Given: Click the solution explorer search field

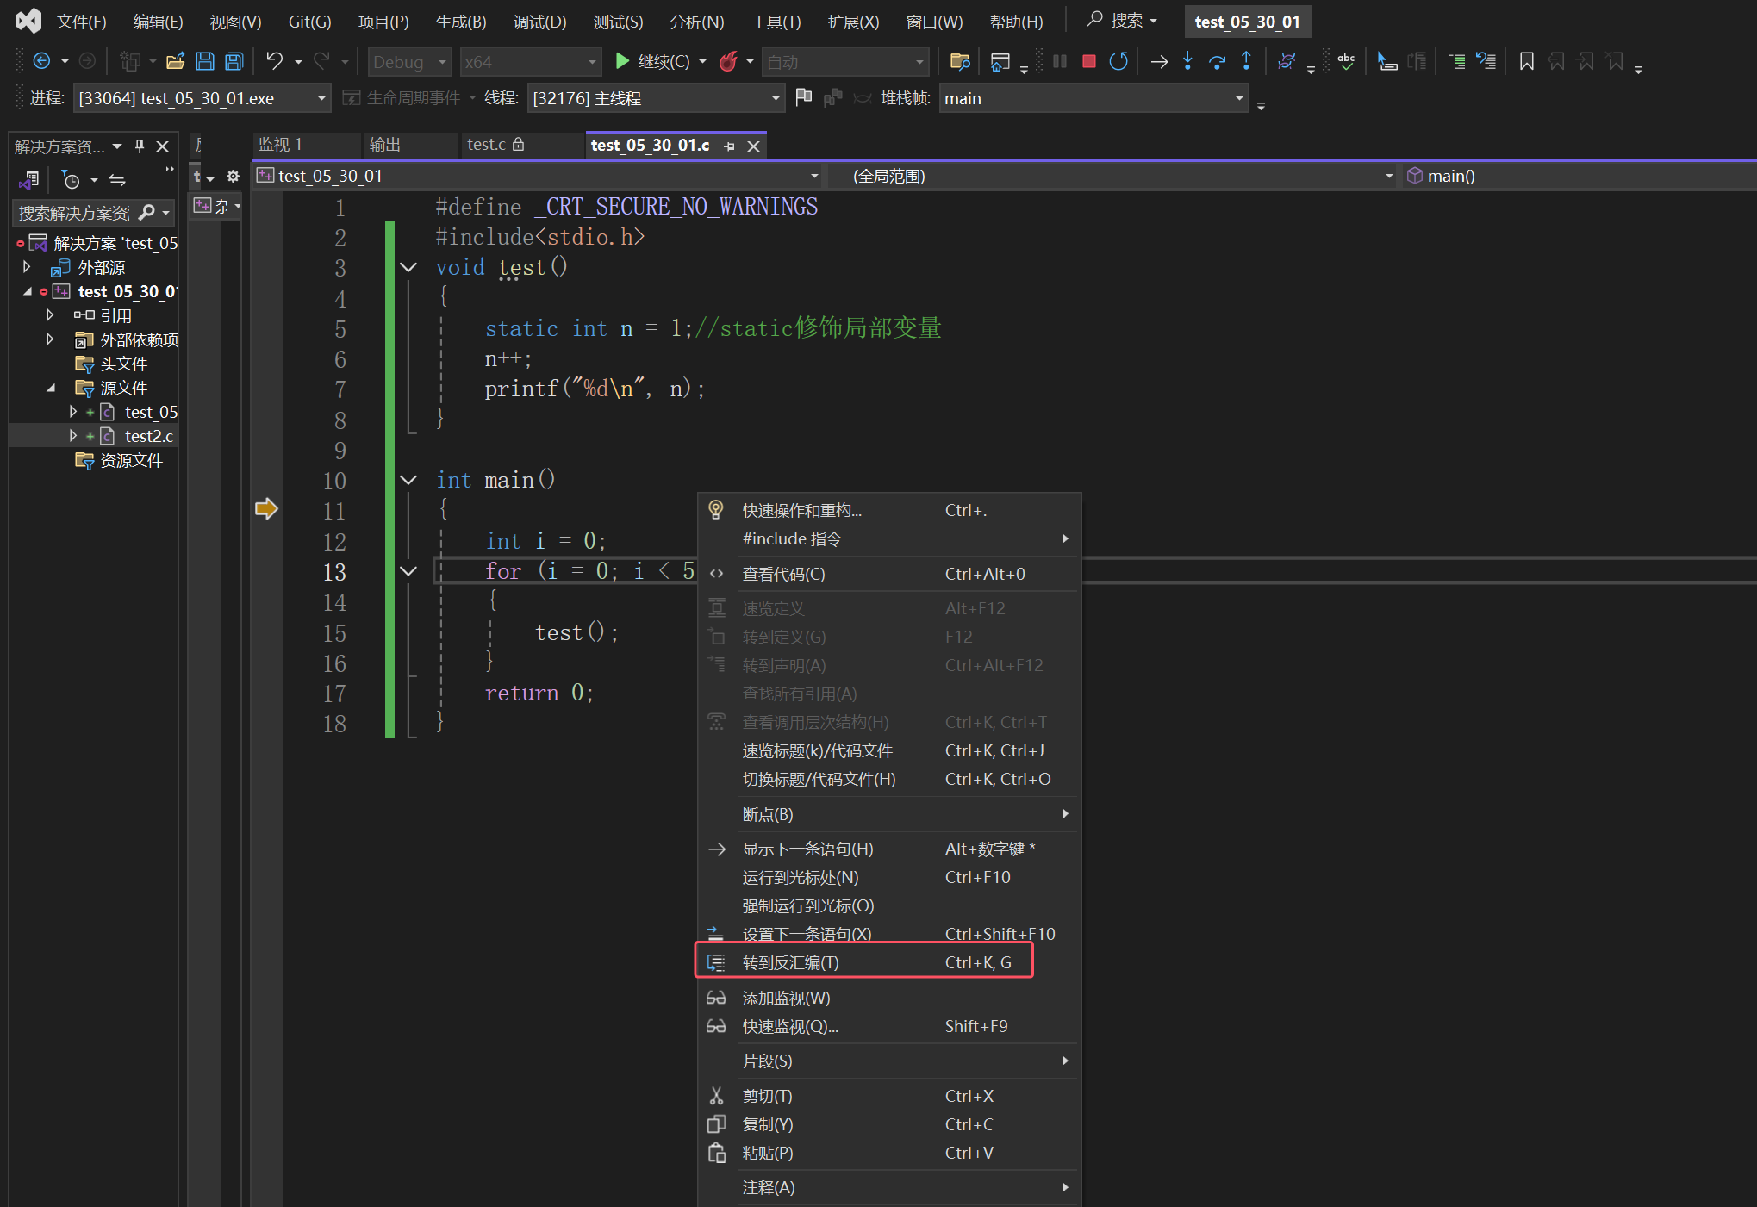Looking at the screenshot, I should click(74, 213).
